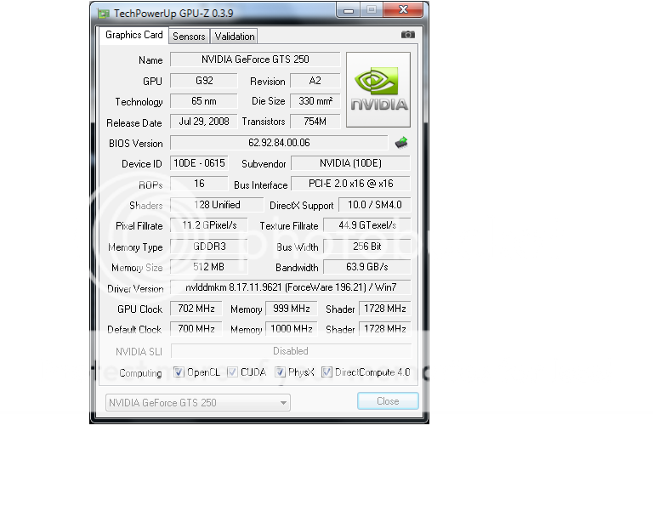The height and width of the screenshot is (522, 653).
Task: Click the Computing label
Action: 140,373
